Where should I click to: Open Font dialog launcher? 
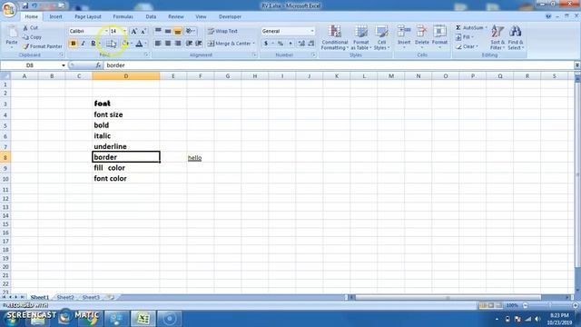146,54
